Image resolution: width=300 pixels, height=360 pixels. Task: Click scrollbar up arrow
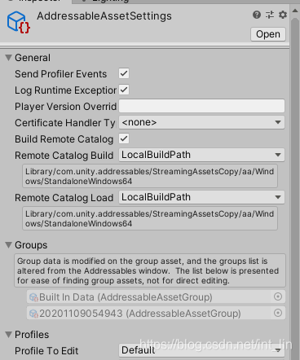click(x=295, y=11)
